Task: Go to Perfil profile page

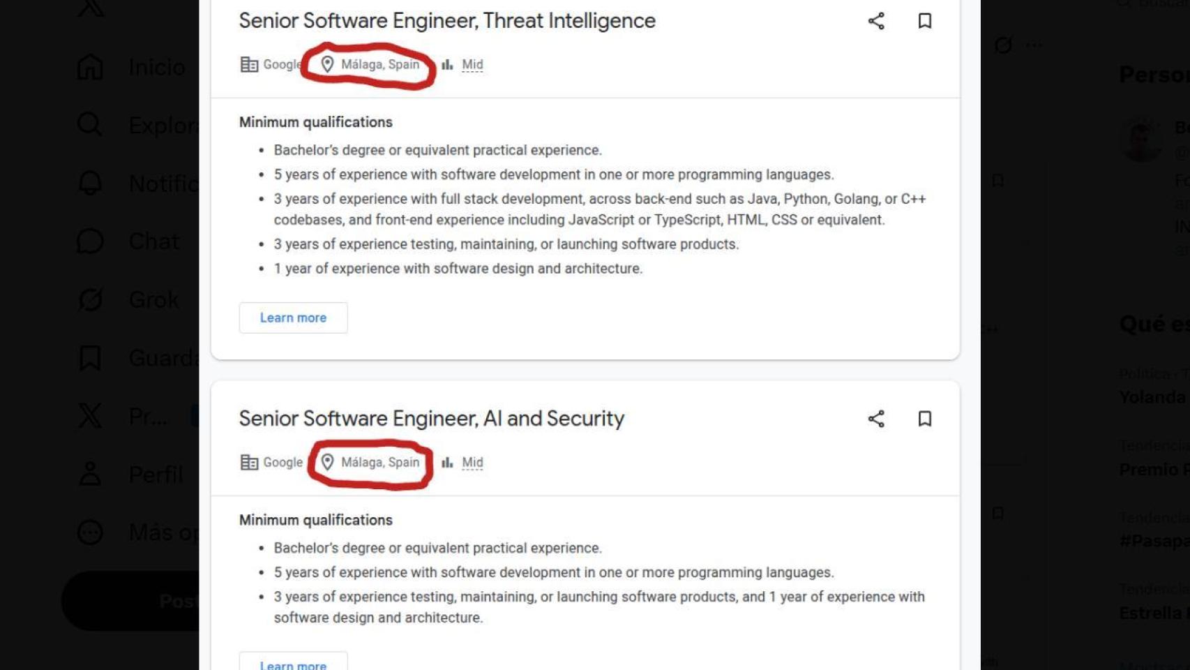Action: [90, 474]
